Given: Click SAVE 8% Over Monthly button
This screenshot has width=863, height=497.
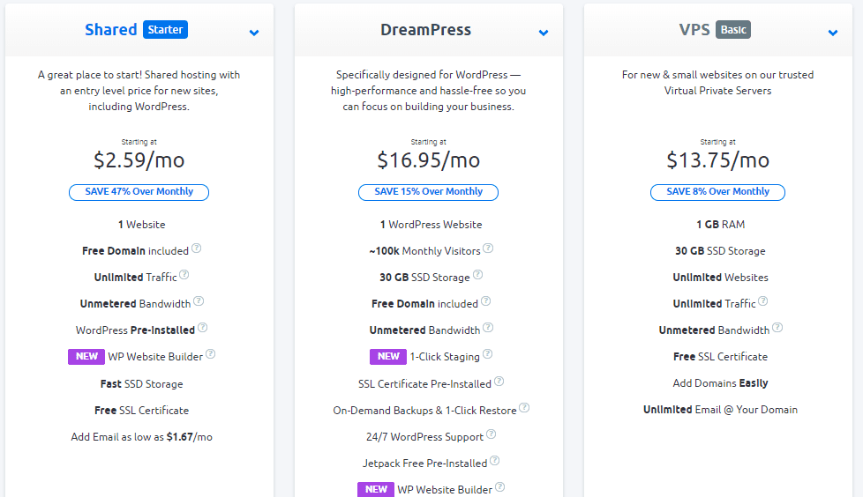Looking at the screenshot, I should (717, 192).
